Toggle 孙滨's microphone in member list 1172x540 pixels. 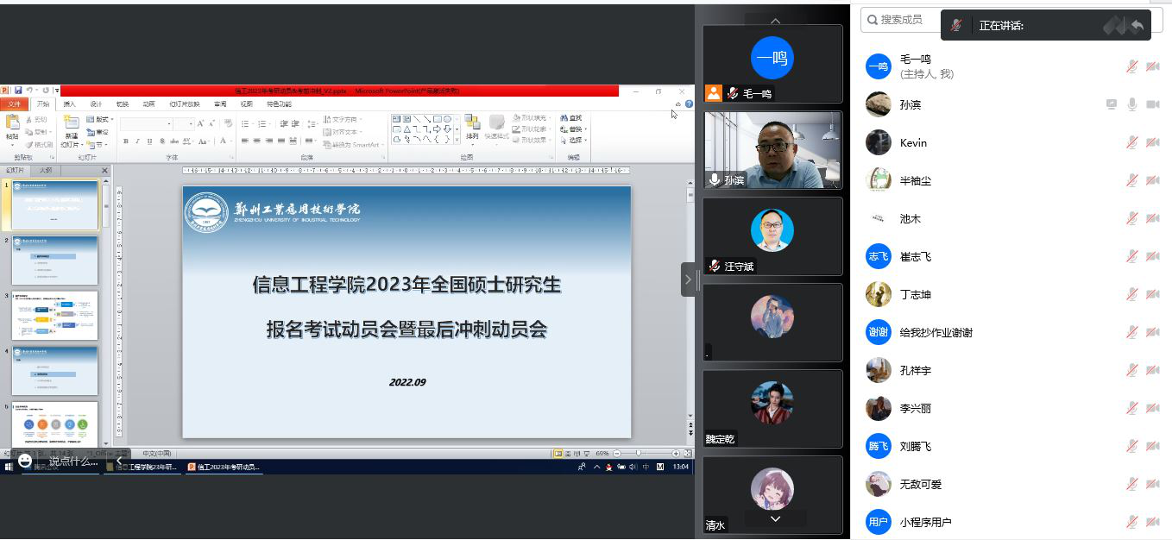(x=1131, y=104)
